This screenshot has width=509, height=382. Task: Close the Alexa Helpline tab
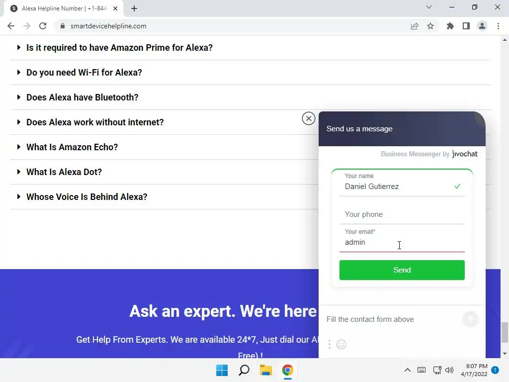(115, 8)
